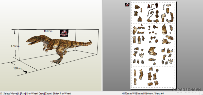Select the head-shaped piece on first page
203x95 pixels.
click(140, 19)
